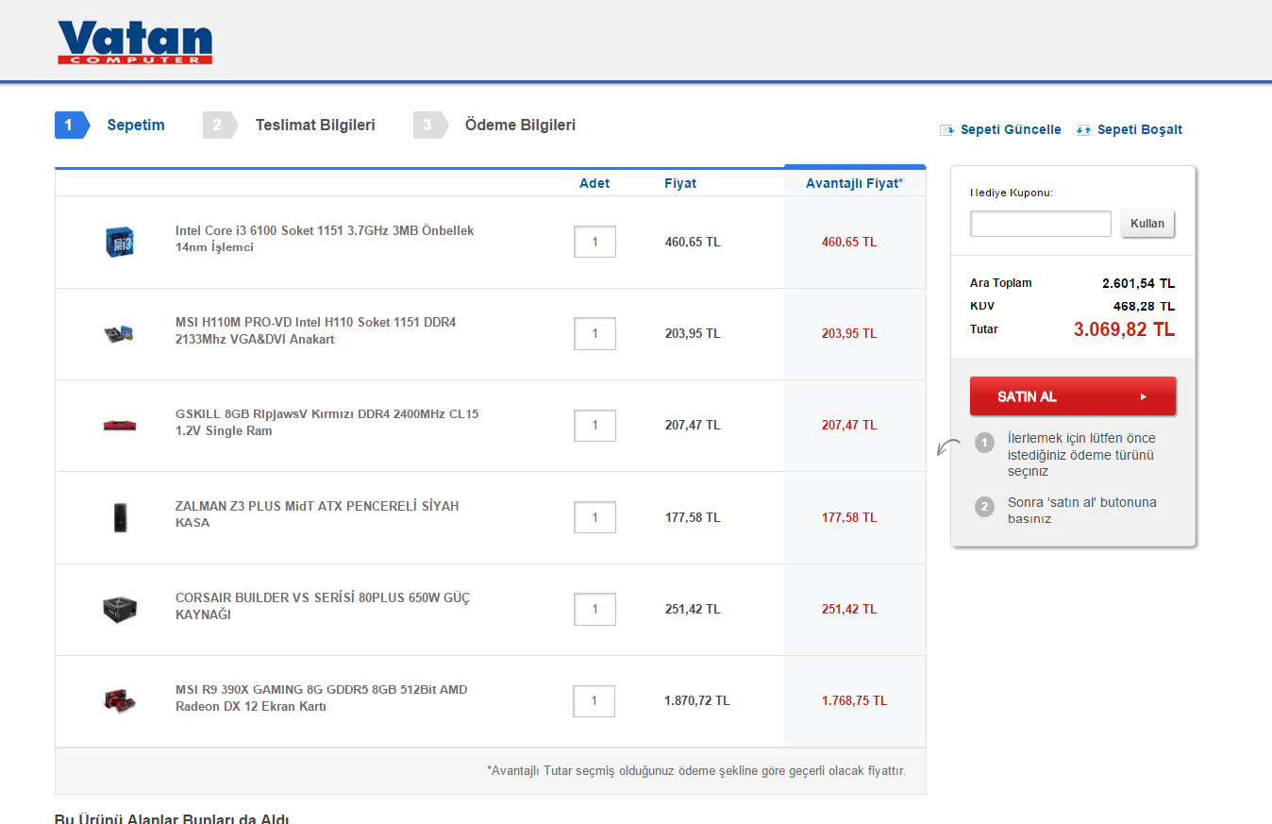The width and height of the screenshot is (1272, 824).
Task: Click the Sepeti Güncelle refresh icon
Action: (946, 130)
